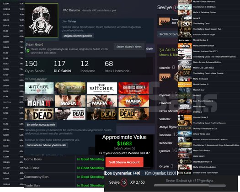Click the $1683 approximate value amount
The image size is (240, 192).
[x=124, y=144]
